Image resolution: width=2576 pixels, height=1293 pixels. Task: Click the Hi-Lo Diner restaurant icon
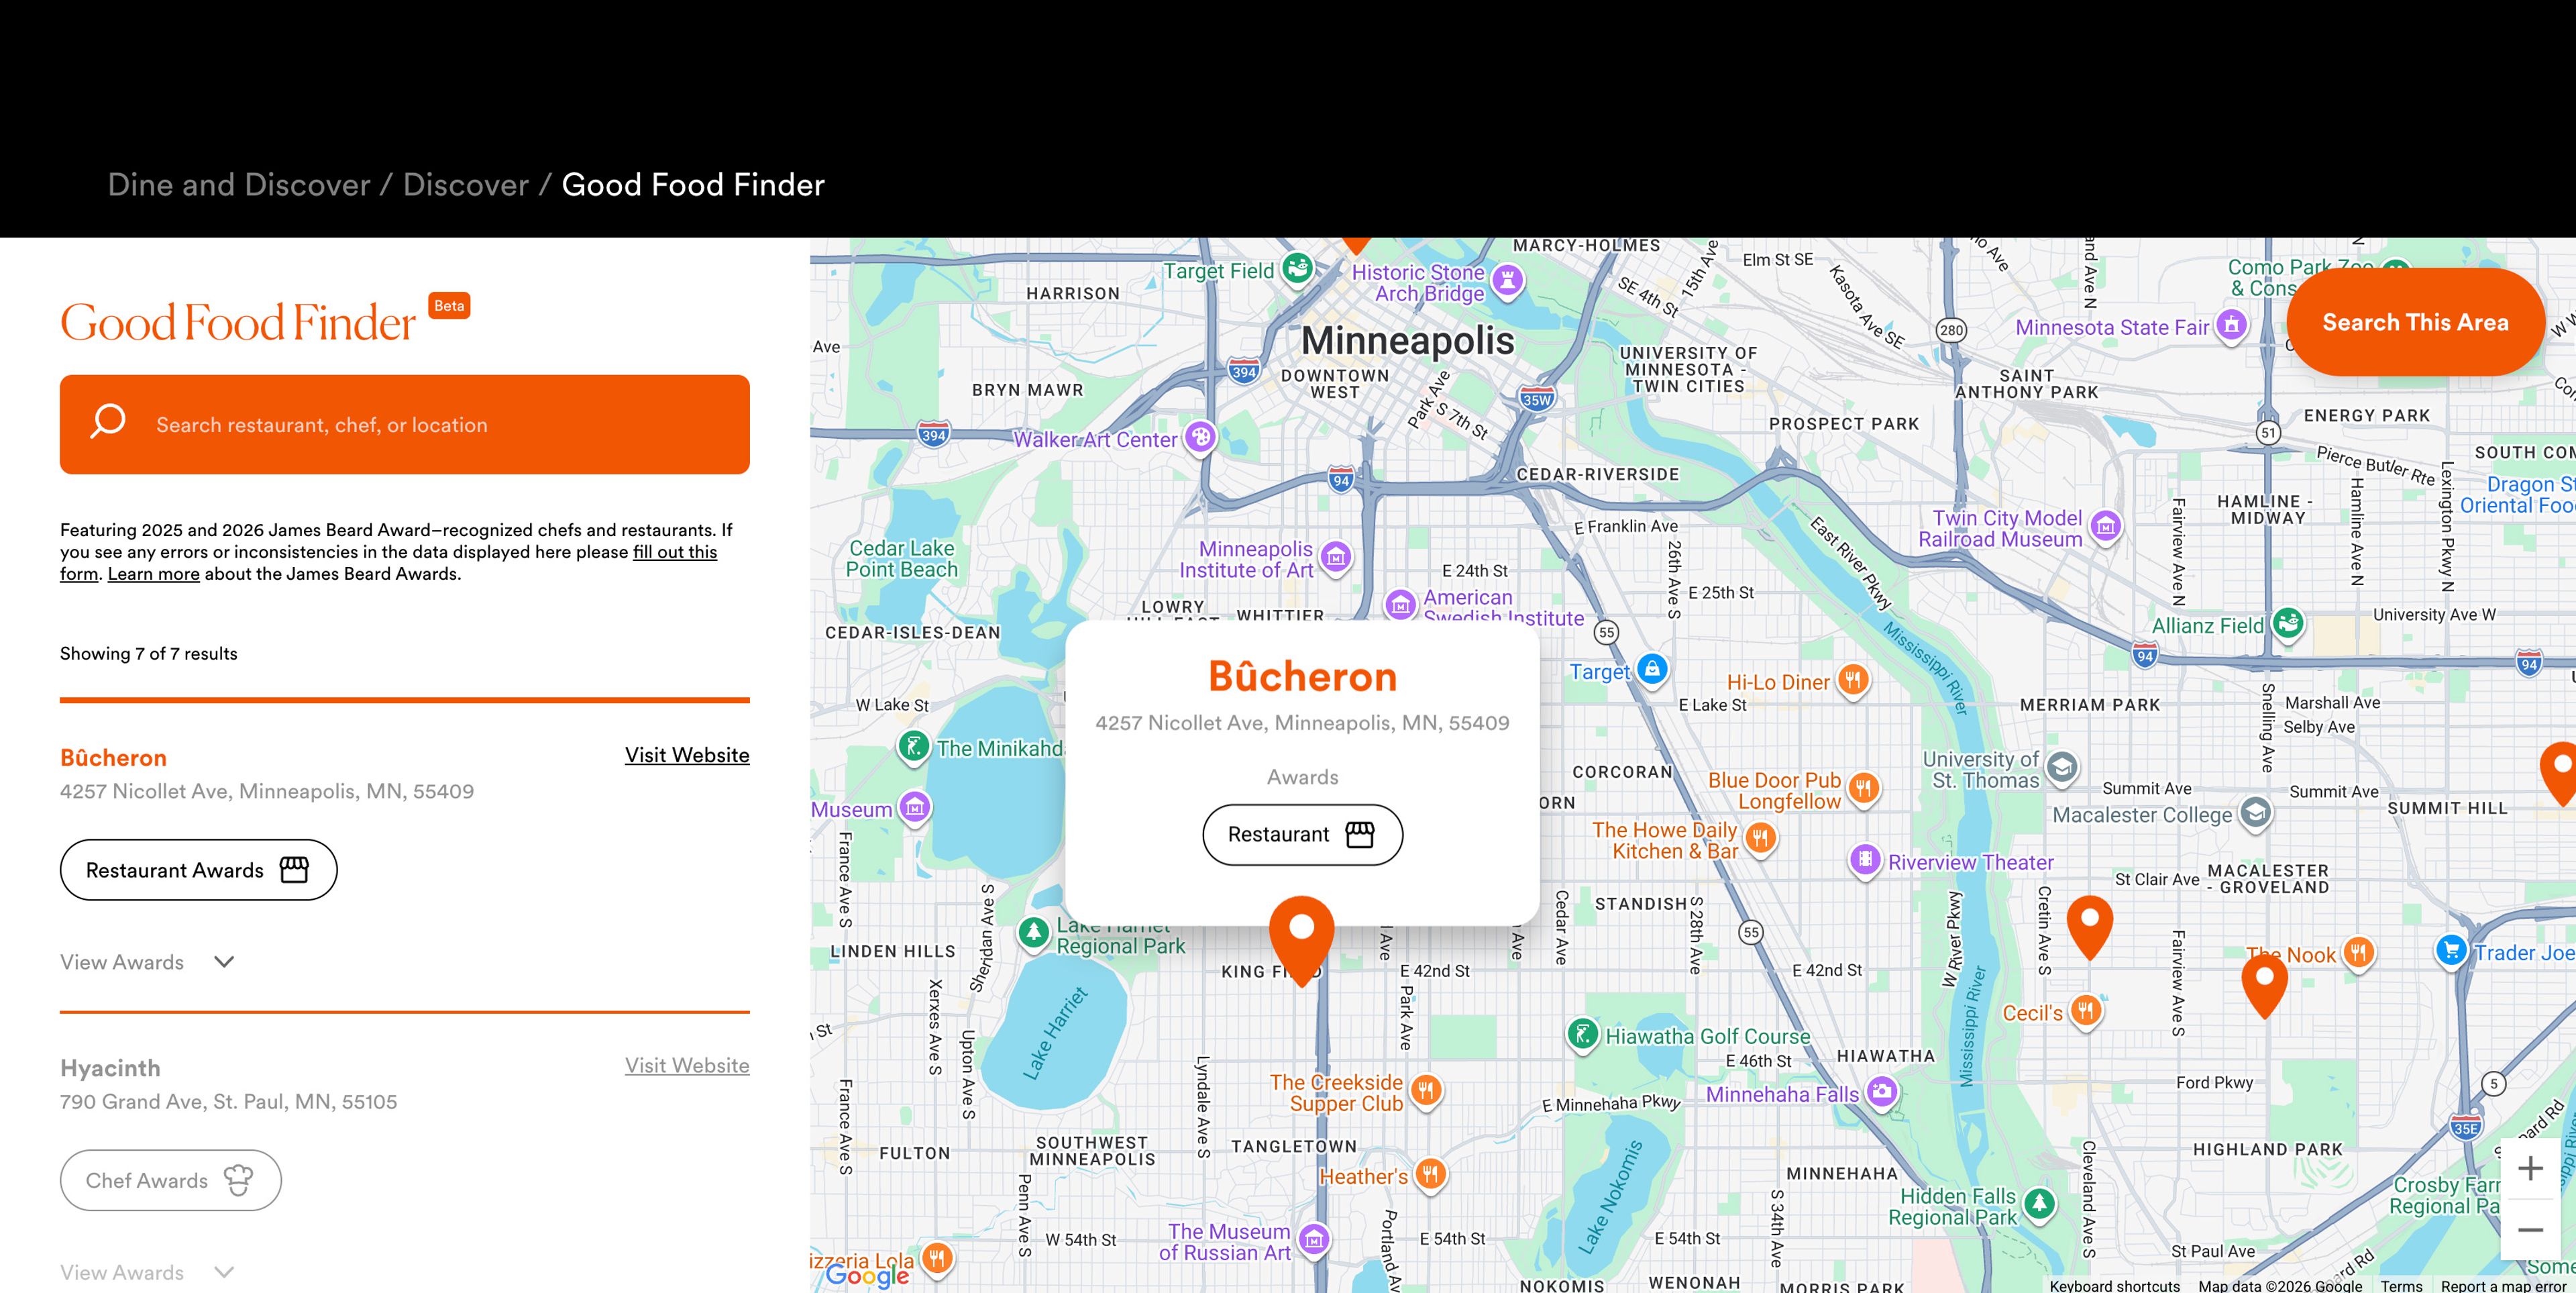pos(1853,680)
